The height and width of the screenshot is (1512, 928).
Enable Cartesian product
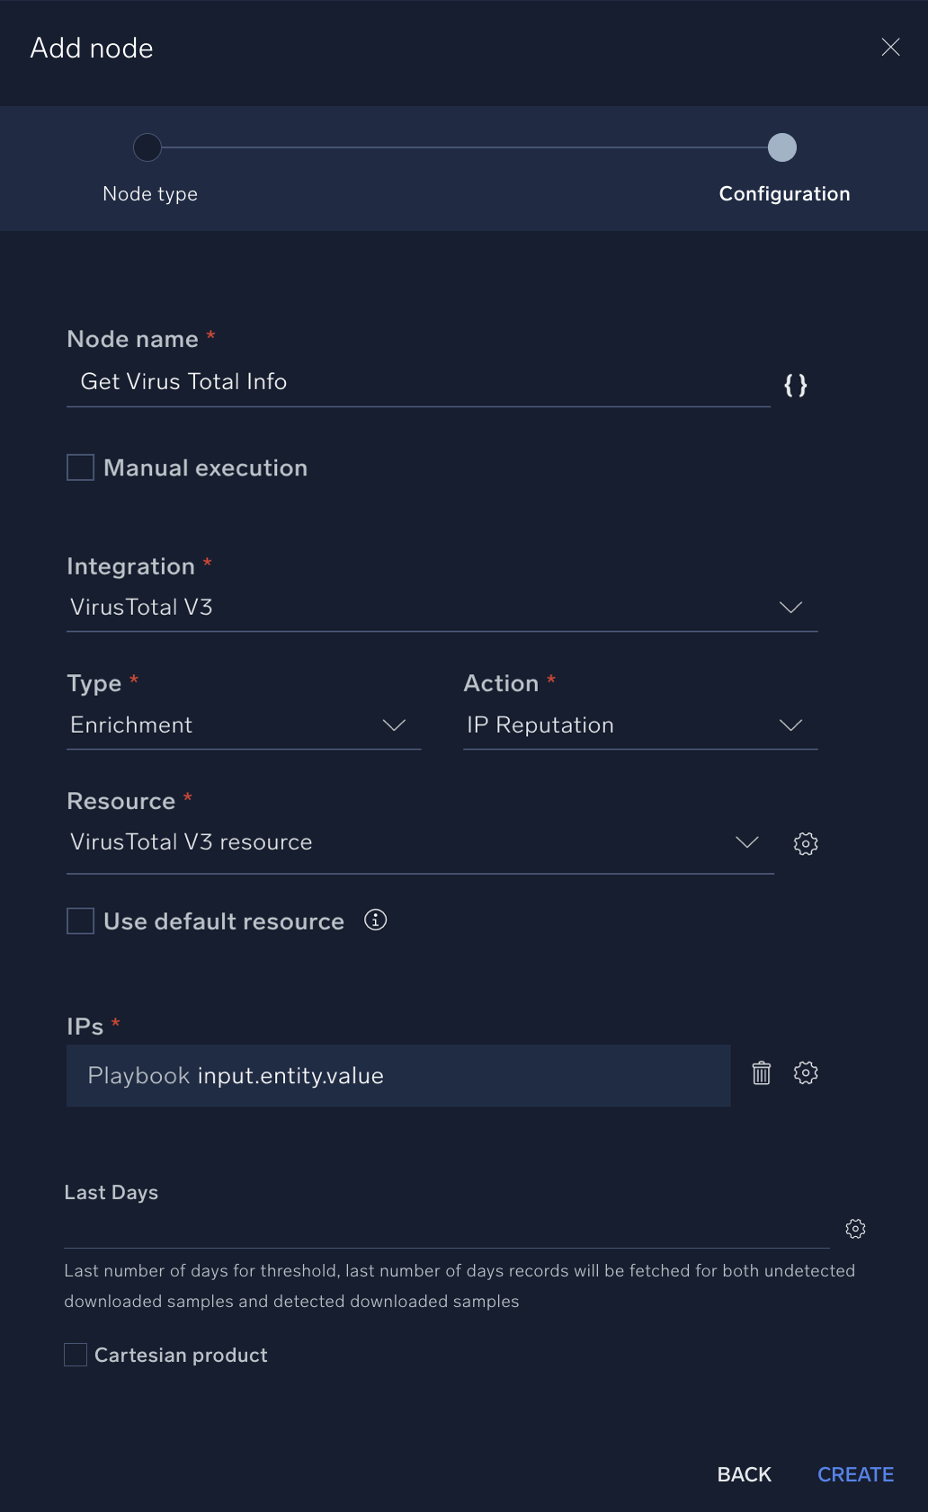(x=75, y=1354)
